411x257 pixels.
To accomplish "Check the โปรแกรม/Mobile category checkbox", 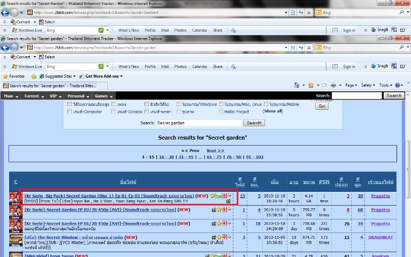I will coord(266,104).
